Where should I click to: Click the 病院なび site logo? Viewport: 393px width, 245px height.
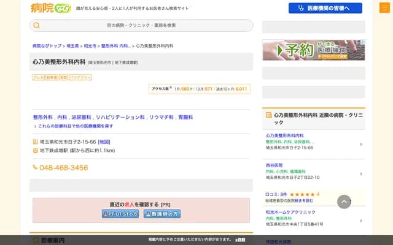(50, 8)
